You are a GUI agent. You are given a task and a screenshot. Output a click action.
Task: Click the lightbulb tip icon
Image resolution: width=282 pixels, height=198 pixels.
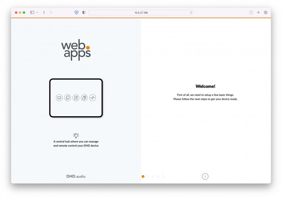76,136
